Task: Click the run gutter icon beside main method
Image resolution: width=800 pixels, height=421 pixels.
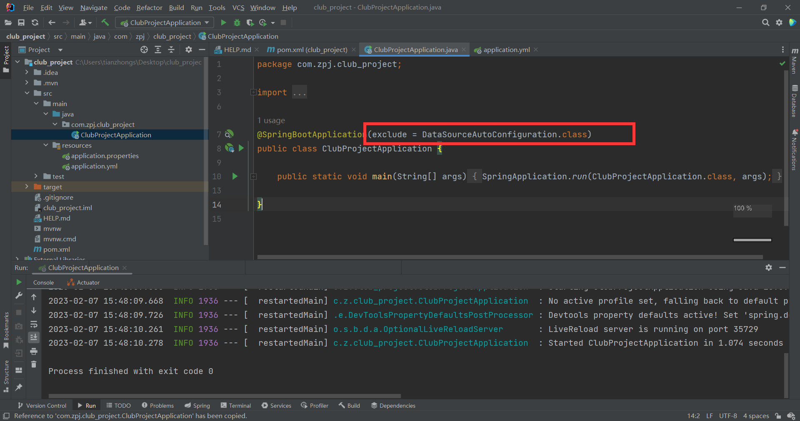Action: 235,176
